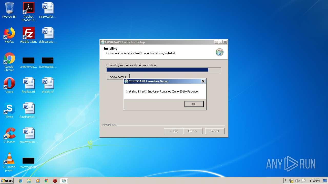The image size is (328, 184).
Task: Click the Cancel button in setup
Action: (x=214, y=131)
